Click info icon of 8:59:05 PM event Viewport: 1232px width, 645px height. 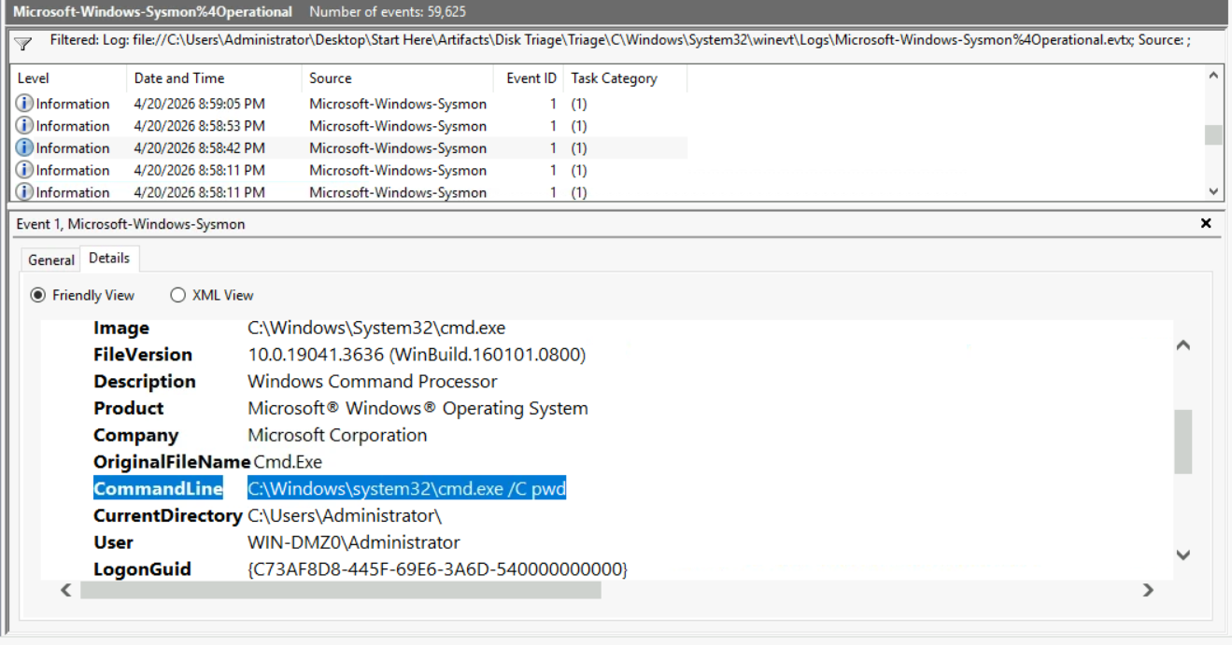click(24, 104)
